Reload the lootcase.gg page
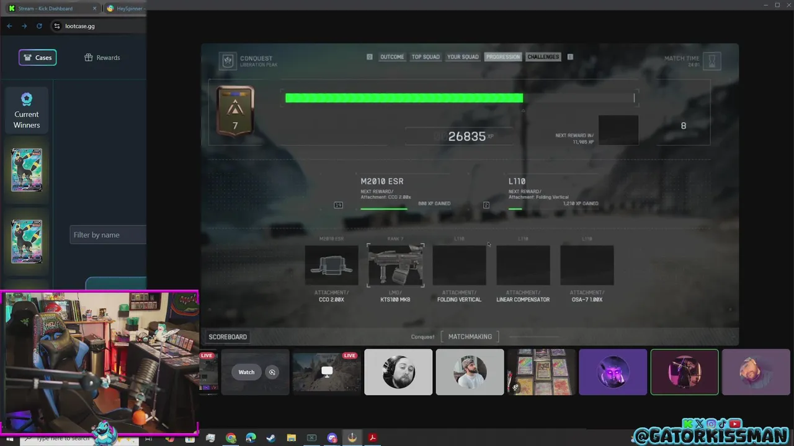794x446 pixels. pyautogui.click(x=39, y=26)
